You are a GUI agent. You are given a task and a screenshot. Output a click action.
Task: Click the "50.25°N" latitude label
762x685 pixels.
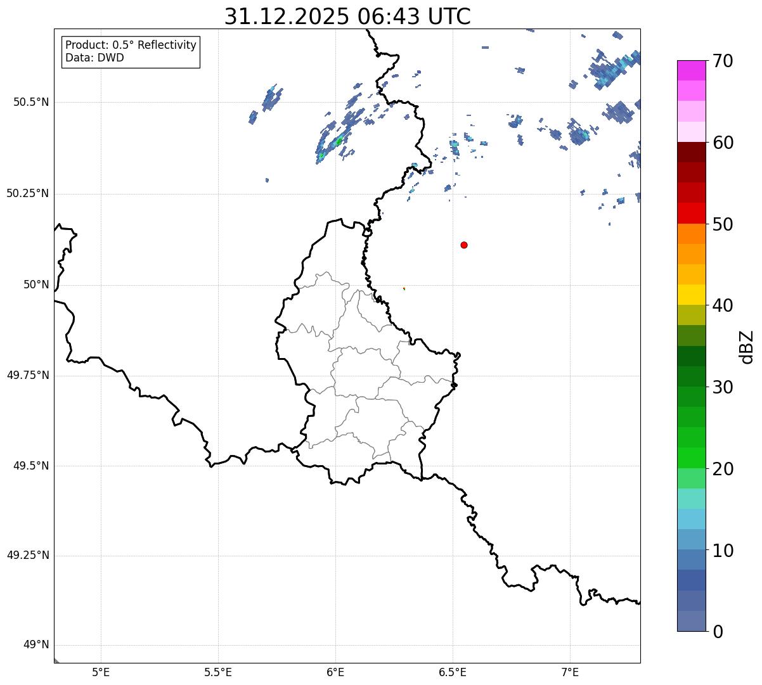click(27, 193)
